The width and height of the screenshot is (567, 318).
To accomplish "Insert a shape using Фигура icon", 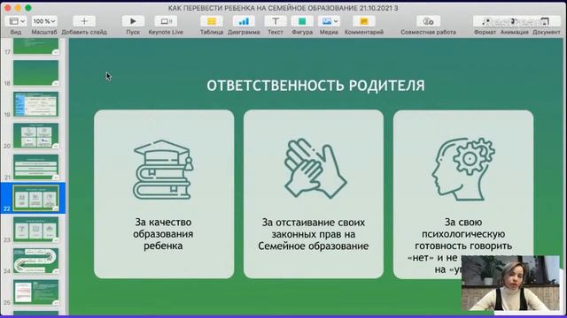I will [302, 21].
